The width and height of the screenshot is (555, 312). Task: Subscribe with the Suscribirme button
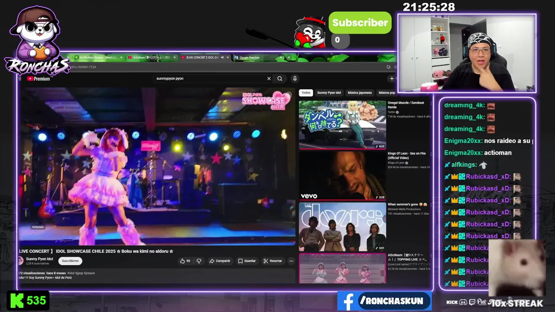[70, 261]
